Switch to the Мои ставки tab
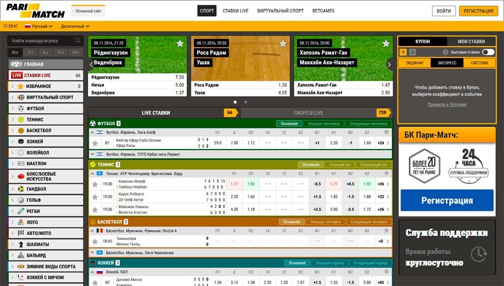Viewport: 504px width, 286px height. tap(471, 42)
